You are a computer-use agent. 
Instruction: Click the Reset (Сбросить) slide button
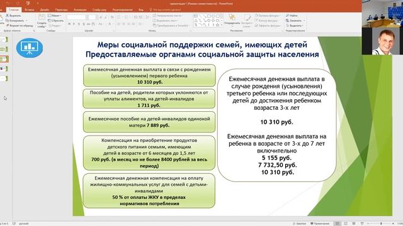[56, 21]
